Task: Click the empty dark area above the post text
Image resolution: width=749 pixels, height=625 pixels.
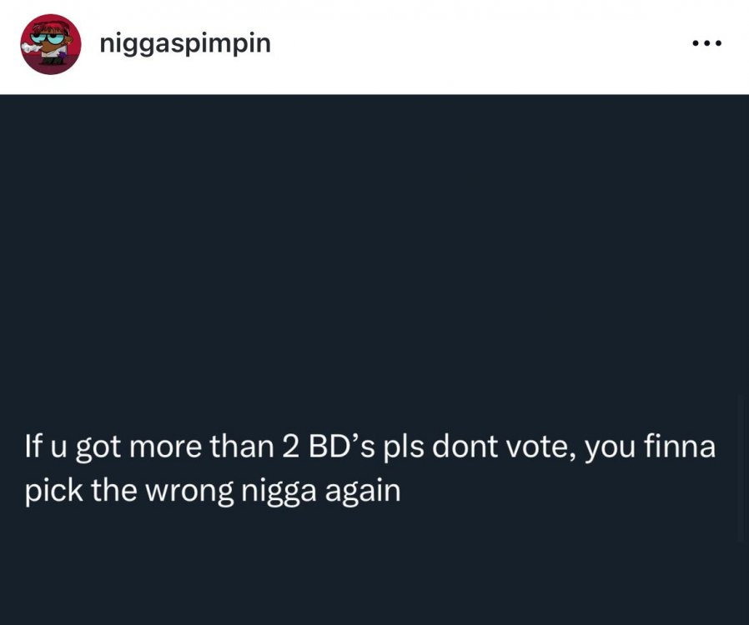Action: (x=374, y=250)
